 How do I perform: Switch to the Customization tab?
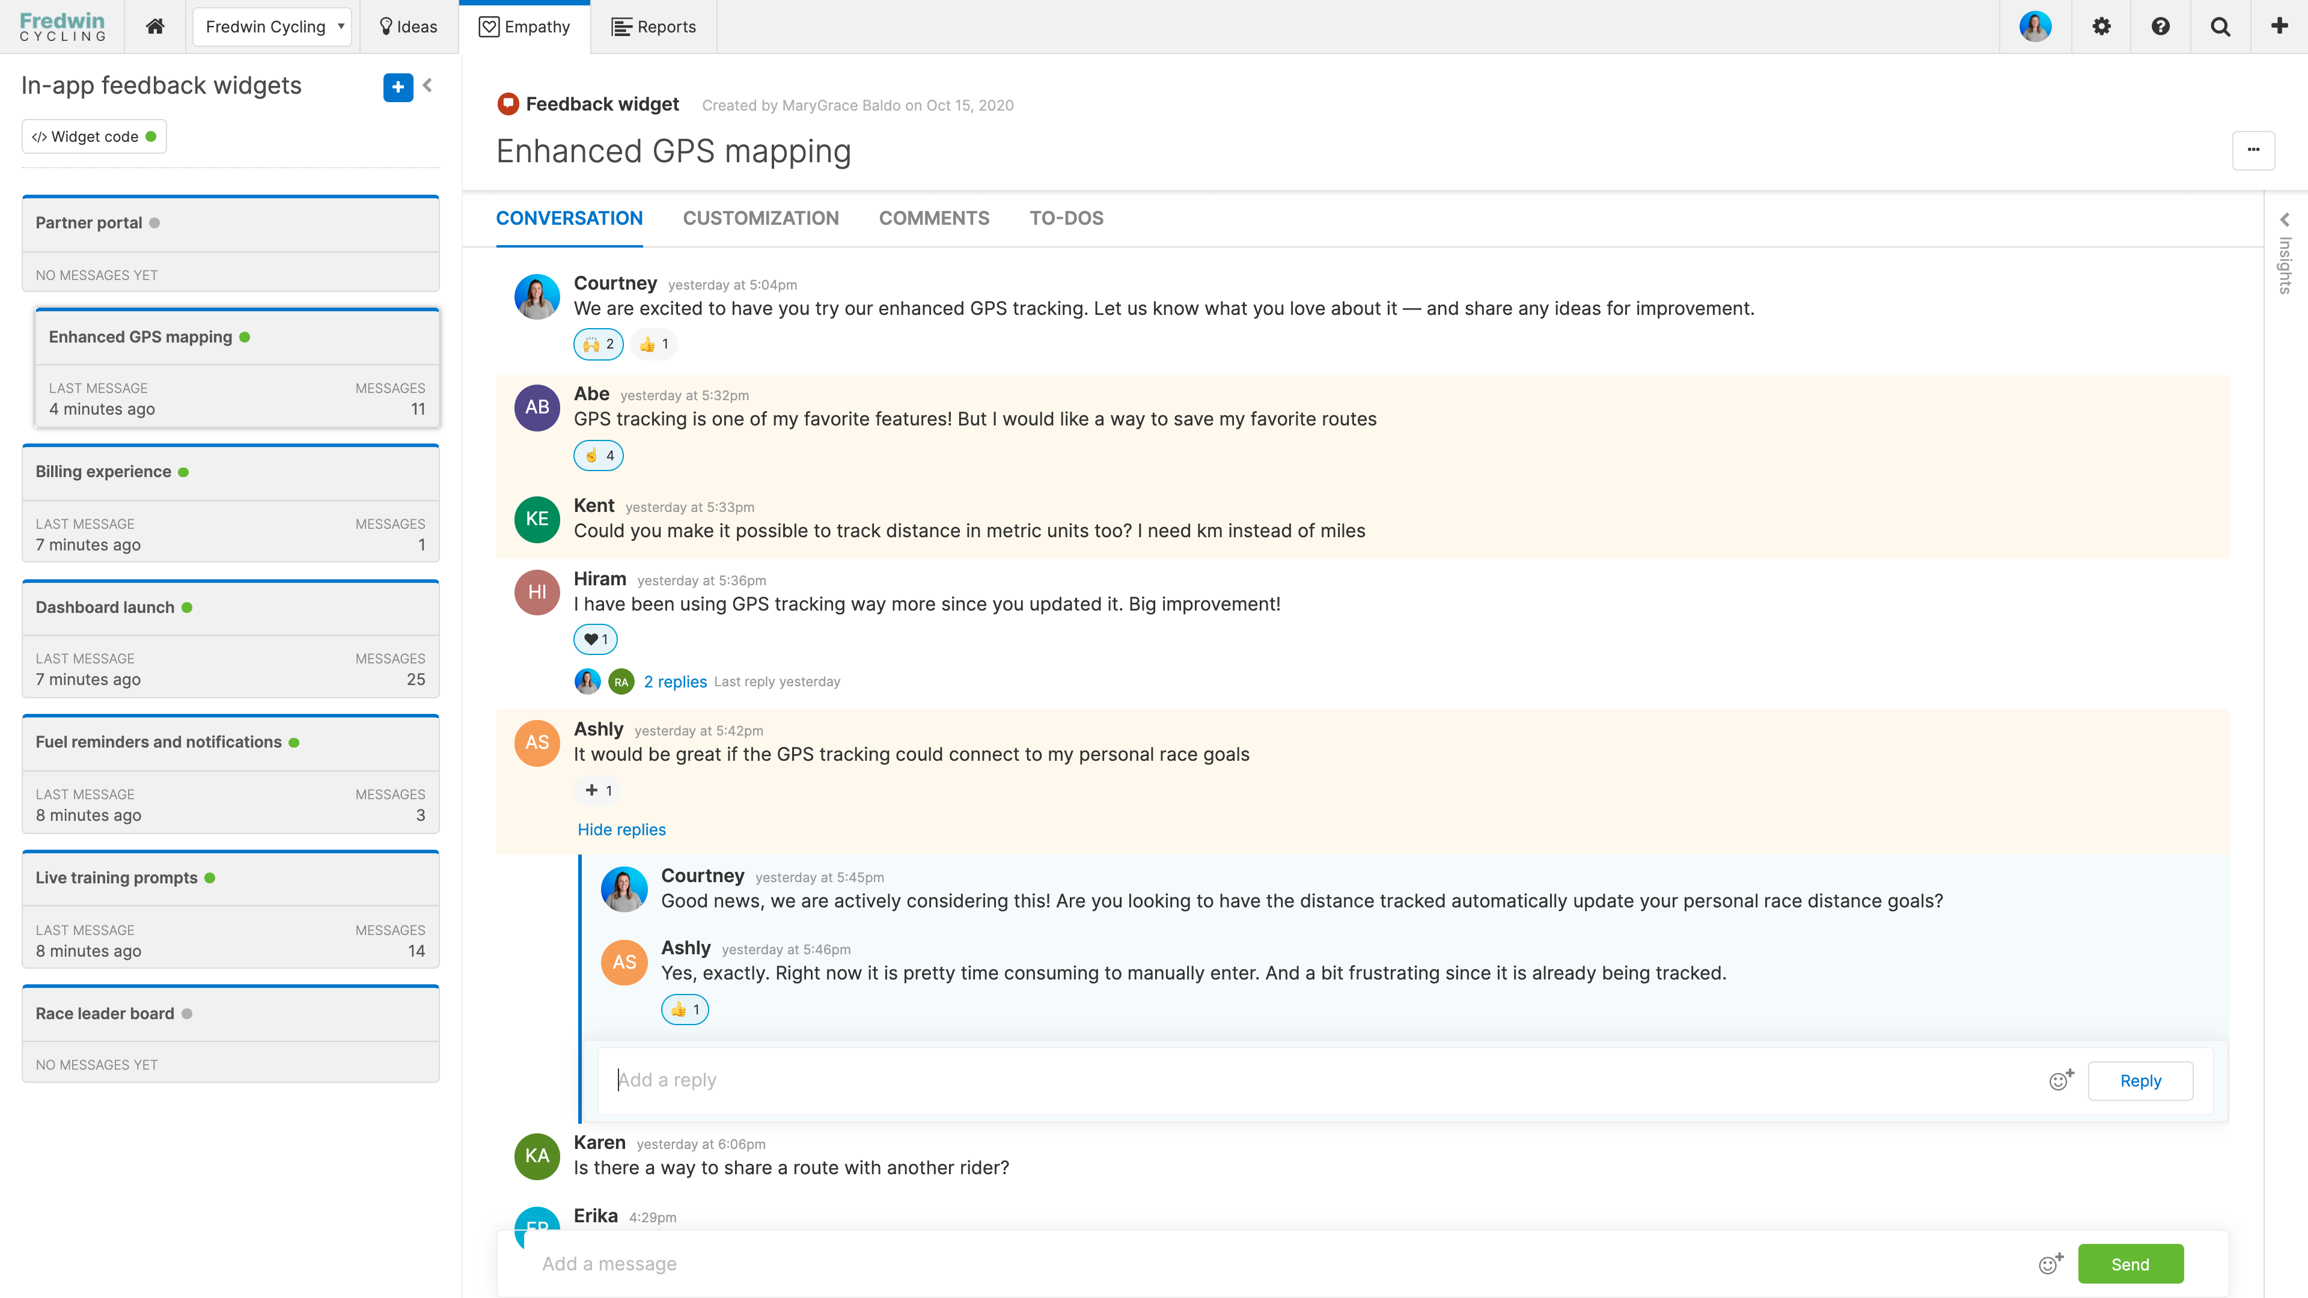pyautogui.click(x=761, y=218)
